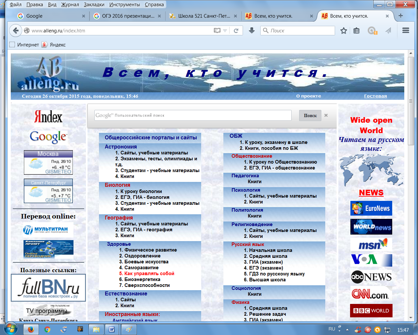Open CNN.com logo link
Screen dimensions: 418x335
tap(371, 294)
